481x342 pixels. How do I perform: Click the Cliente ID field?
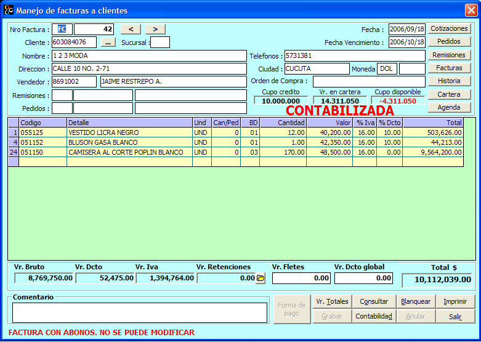(x=75, y=43)
